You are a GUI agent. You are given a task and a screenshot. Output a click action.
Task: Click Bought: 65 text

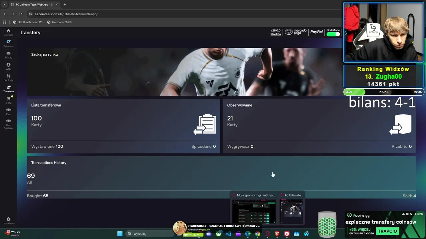[x=38, y=196]
